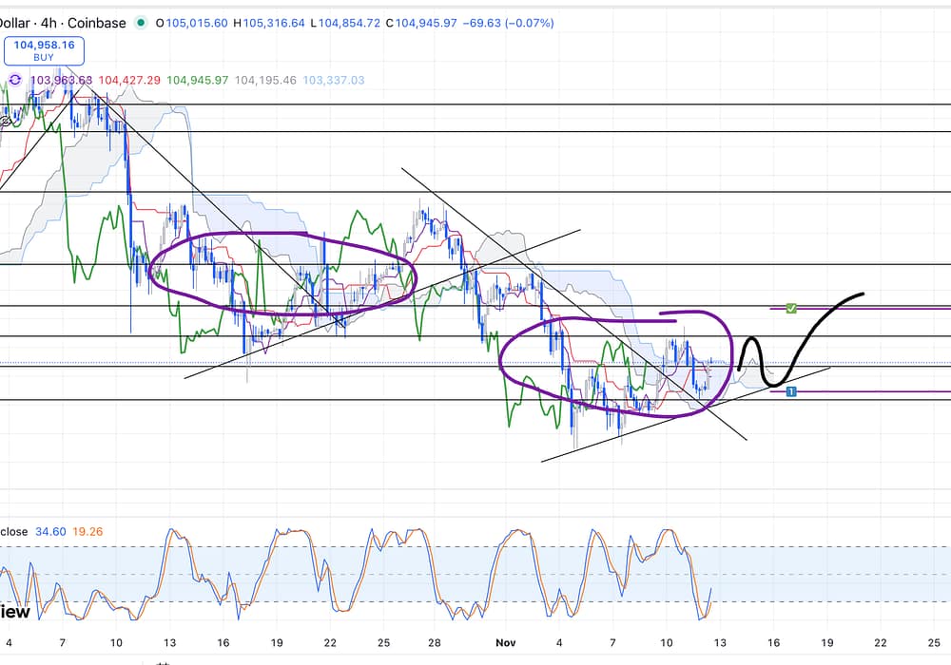Click the purple indicator refresh icon
The height and width of the screenshot is (665, 951).
pyautogui.click(x=15, y=81)
